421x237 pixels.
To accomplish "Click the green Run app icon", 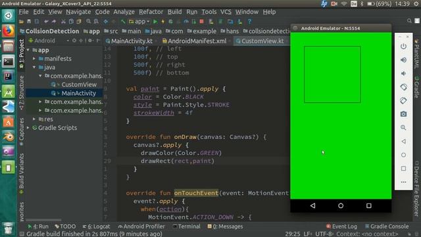I will tap(155, 22).
